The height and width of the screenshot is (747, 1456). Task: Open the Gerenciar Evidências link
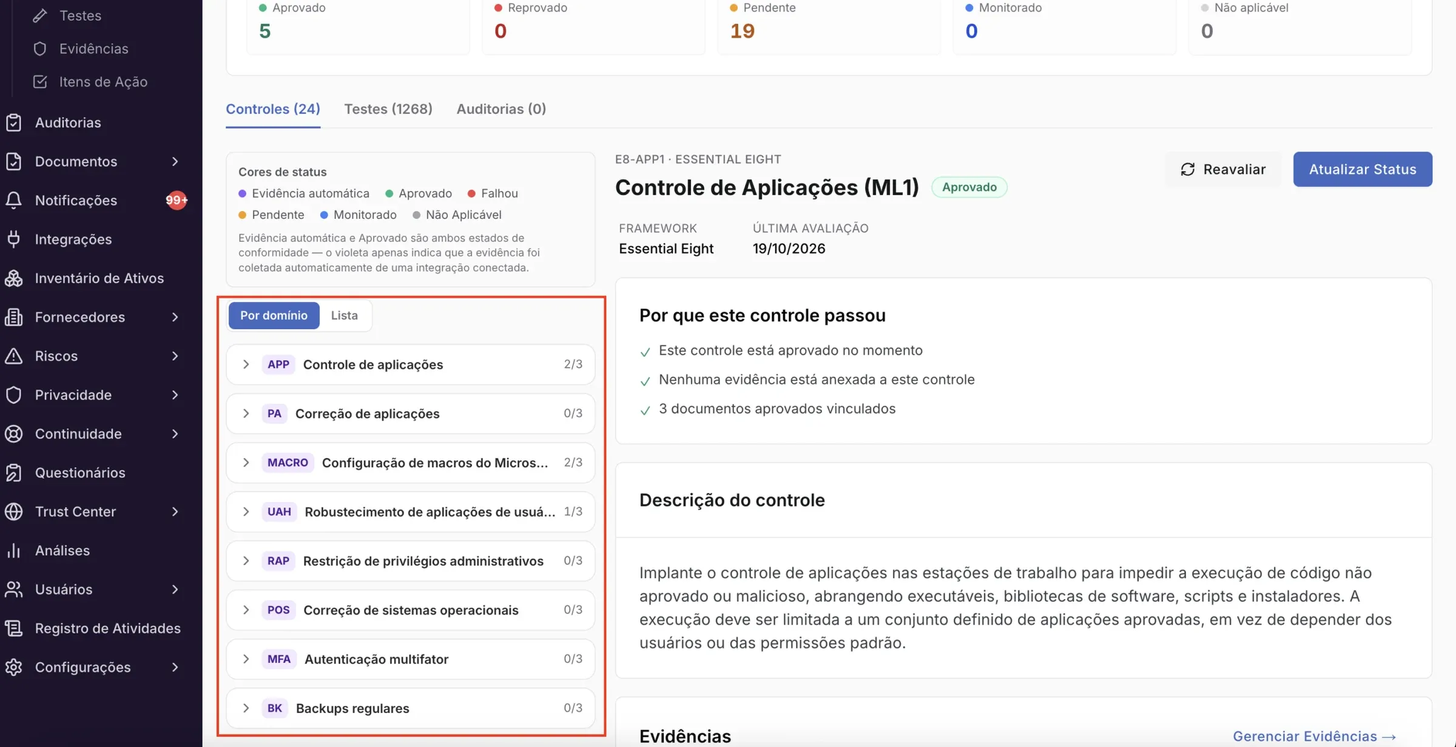[1315, 736]
